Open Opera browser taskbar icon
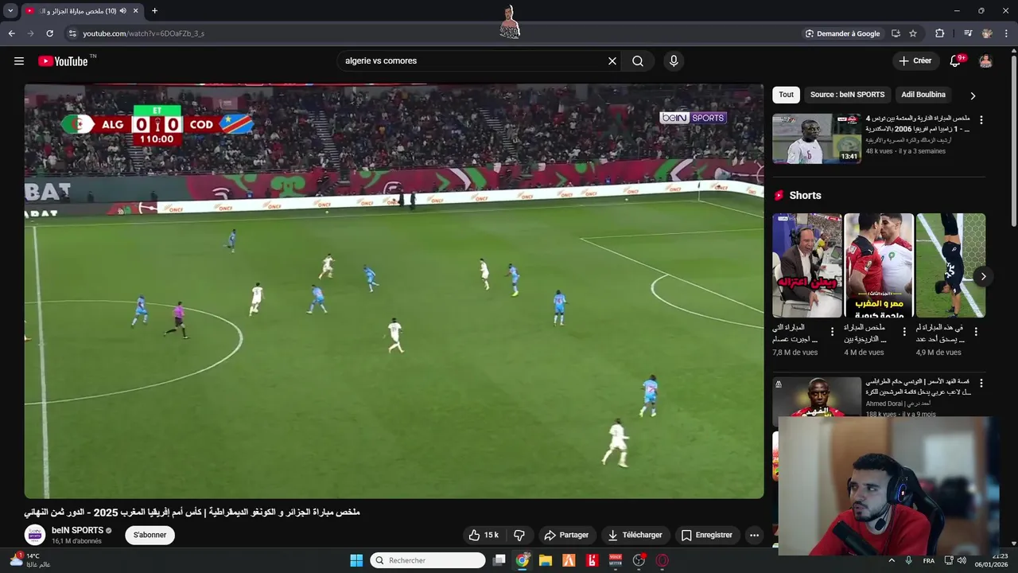 662,560
